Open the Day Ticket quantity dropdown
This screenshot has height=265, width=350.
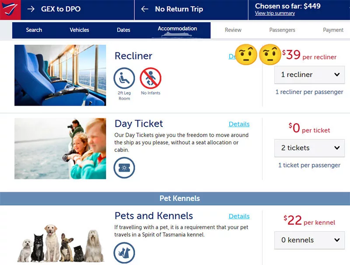[309, 148]
